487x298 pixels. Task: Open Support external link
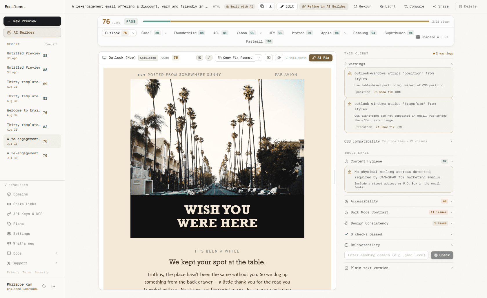(32, 263)
